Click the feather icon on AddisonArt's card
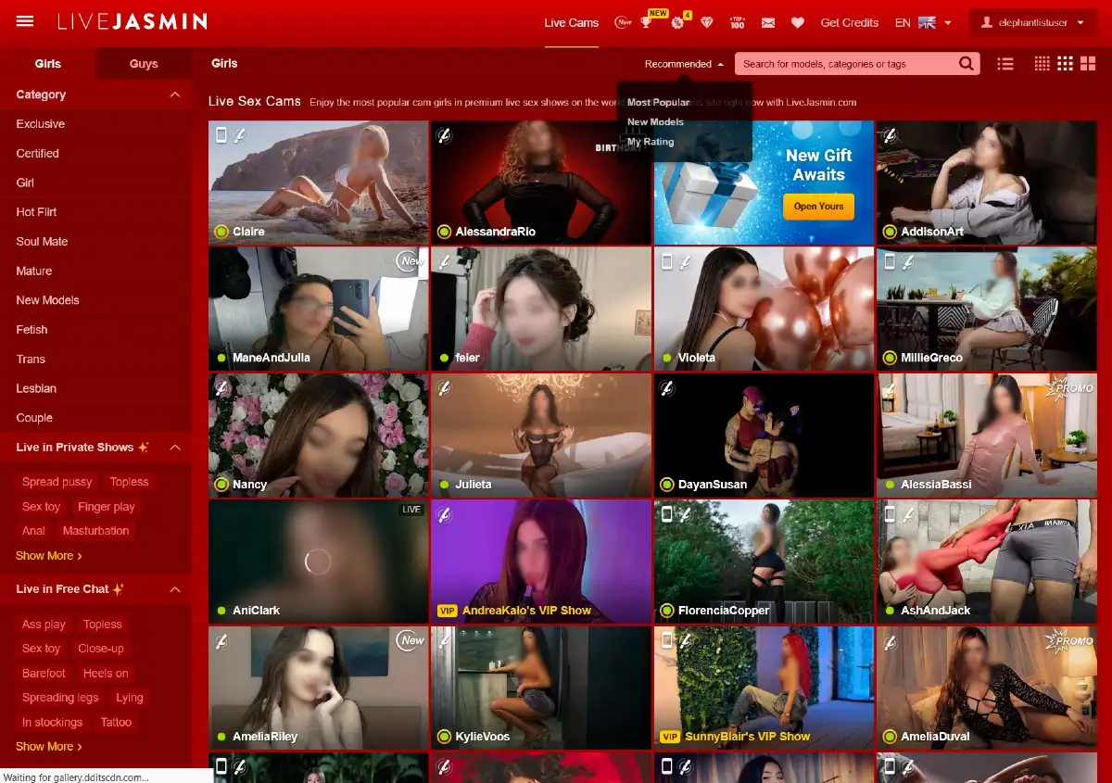The height and width of the screenshot is (783, 1112). (x=890, y=136)
